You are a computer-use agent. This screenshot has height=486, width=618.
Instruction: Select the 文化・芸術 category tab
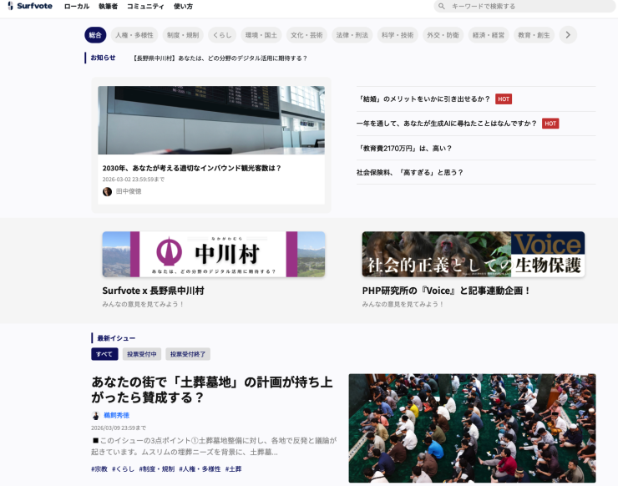click(306, 35)
